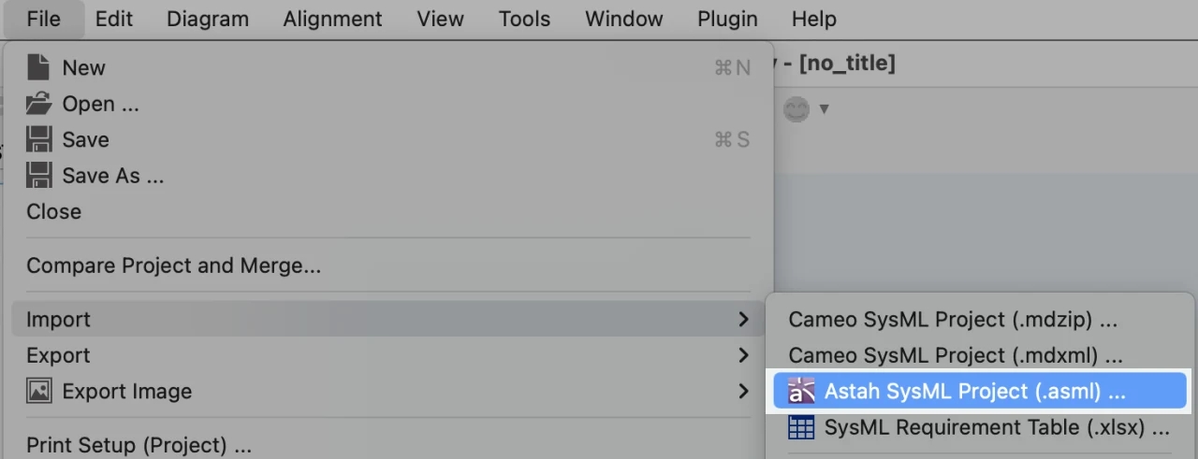Expand the Export Image submenu arrow
The height and width of the screenshot is (459, 1198).
pyautogui.click(x=743, y=391)
